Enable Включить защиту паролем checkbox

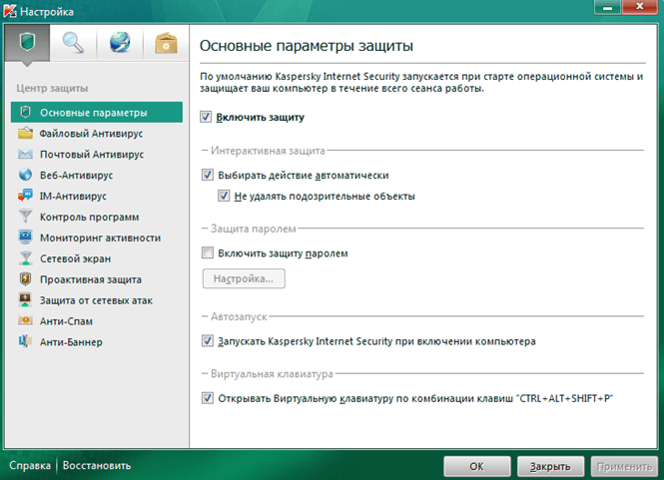(x=207, y=253)
